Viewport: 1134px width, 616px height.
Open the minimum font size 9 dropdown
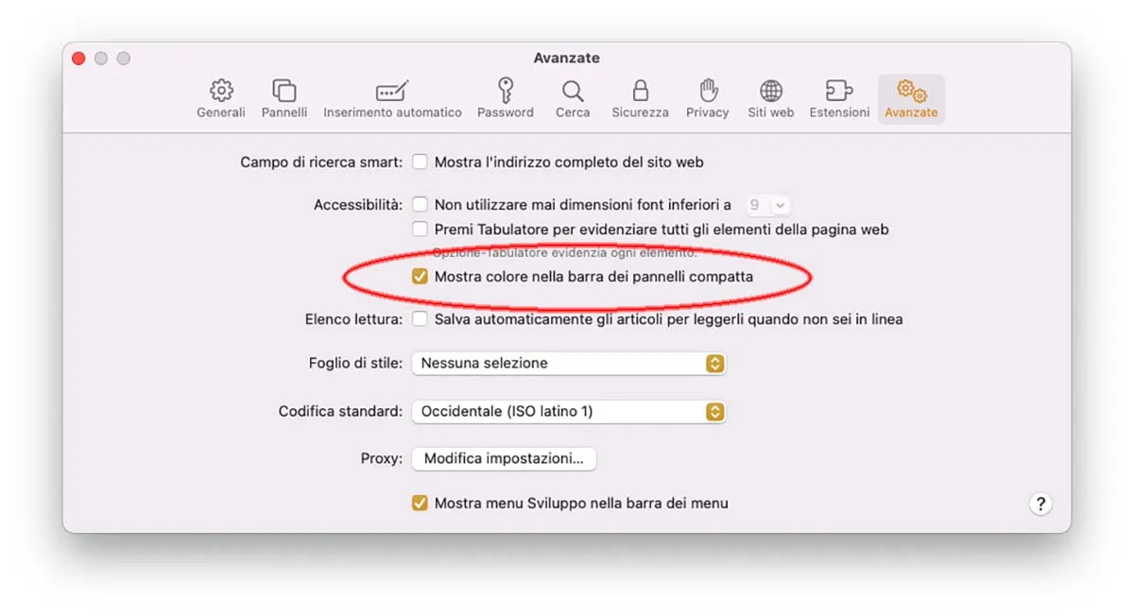(x=767, y=205)
